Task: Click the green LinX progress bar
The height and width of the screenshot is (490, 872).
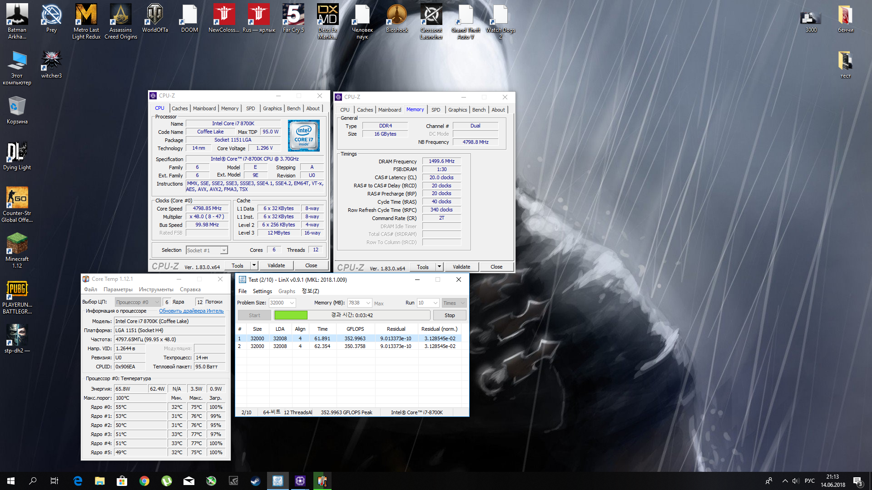Action: 291,315
